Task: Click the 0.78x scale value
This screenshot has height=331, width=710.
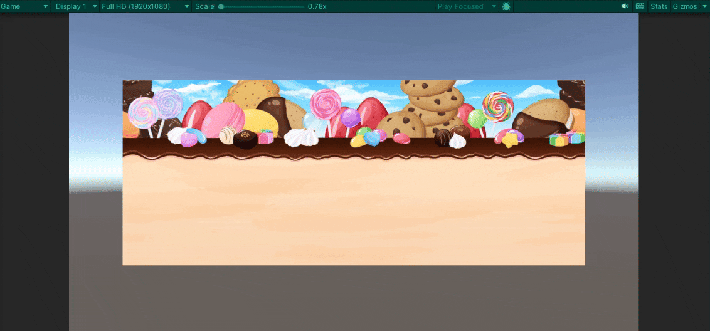Action: tap(317, 6)
